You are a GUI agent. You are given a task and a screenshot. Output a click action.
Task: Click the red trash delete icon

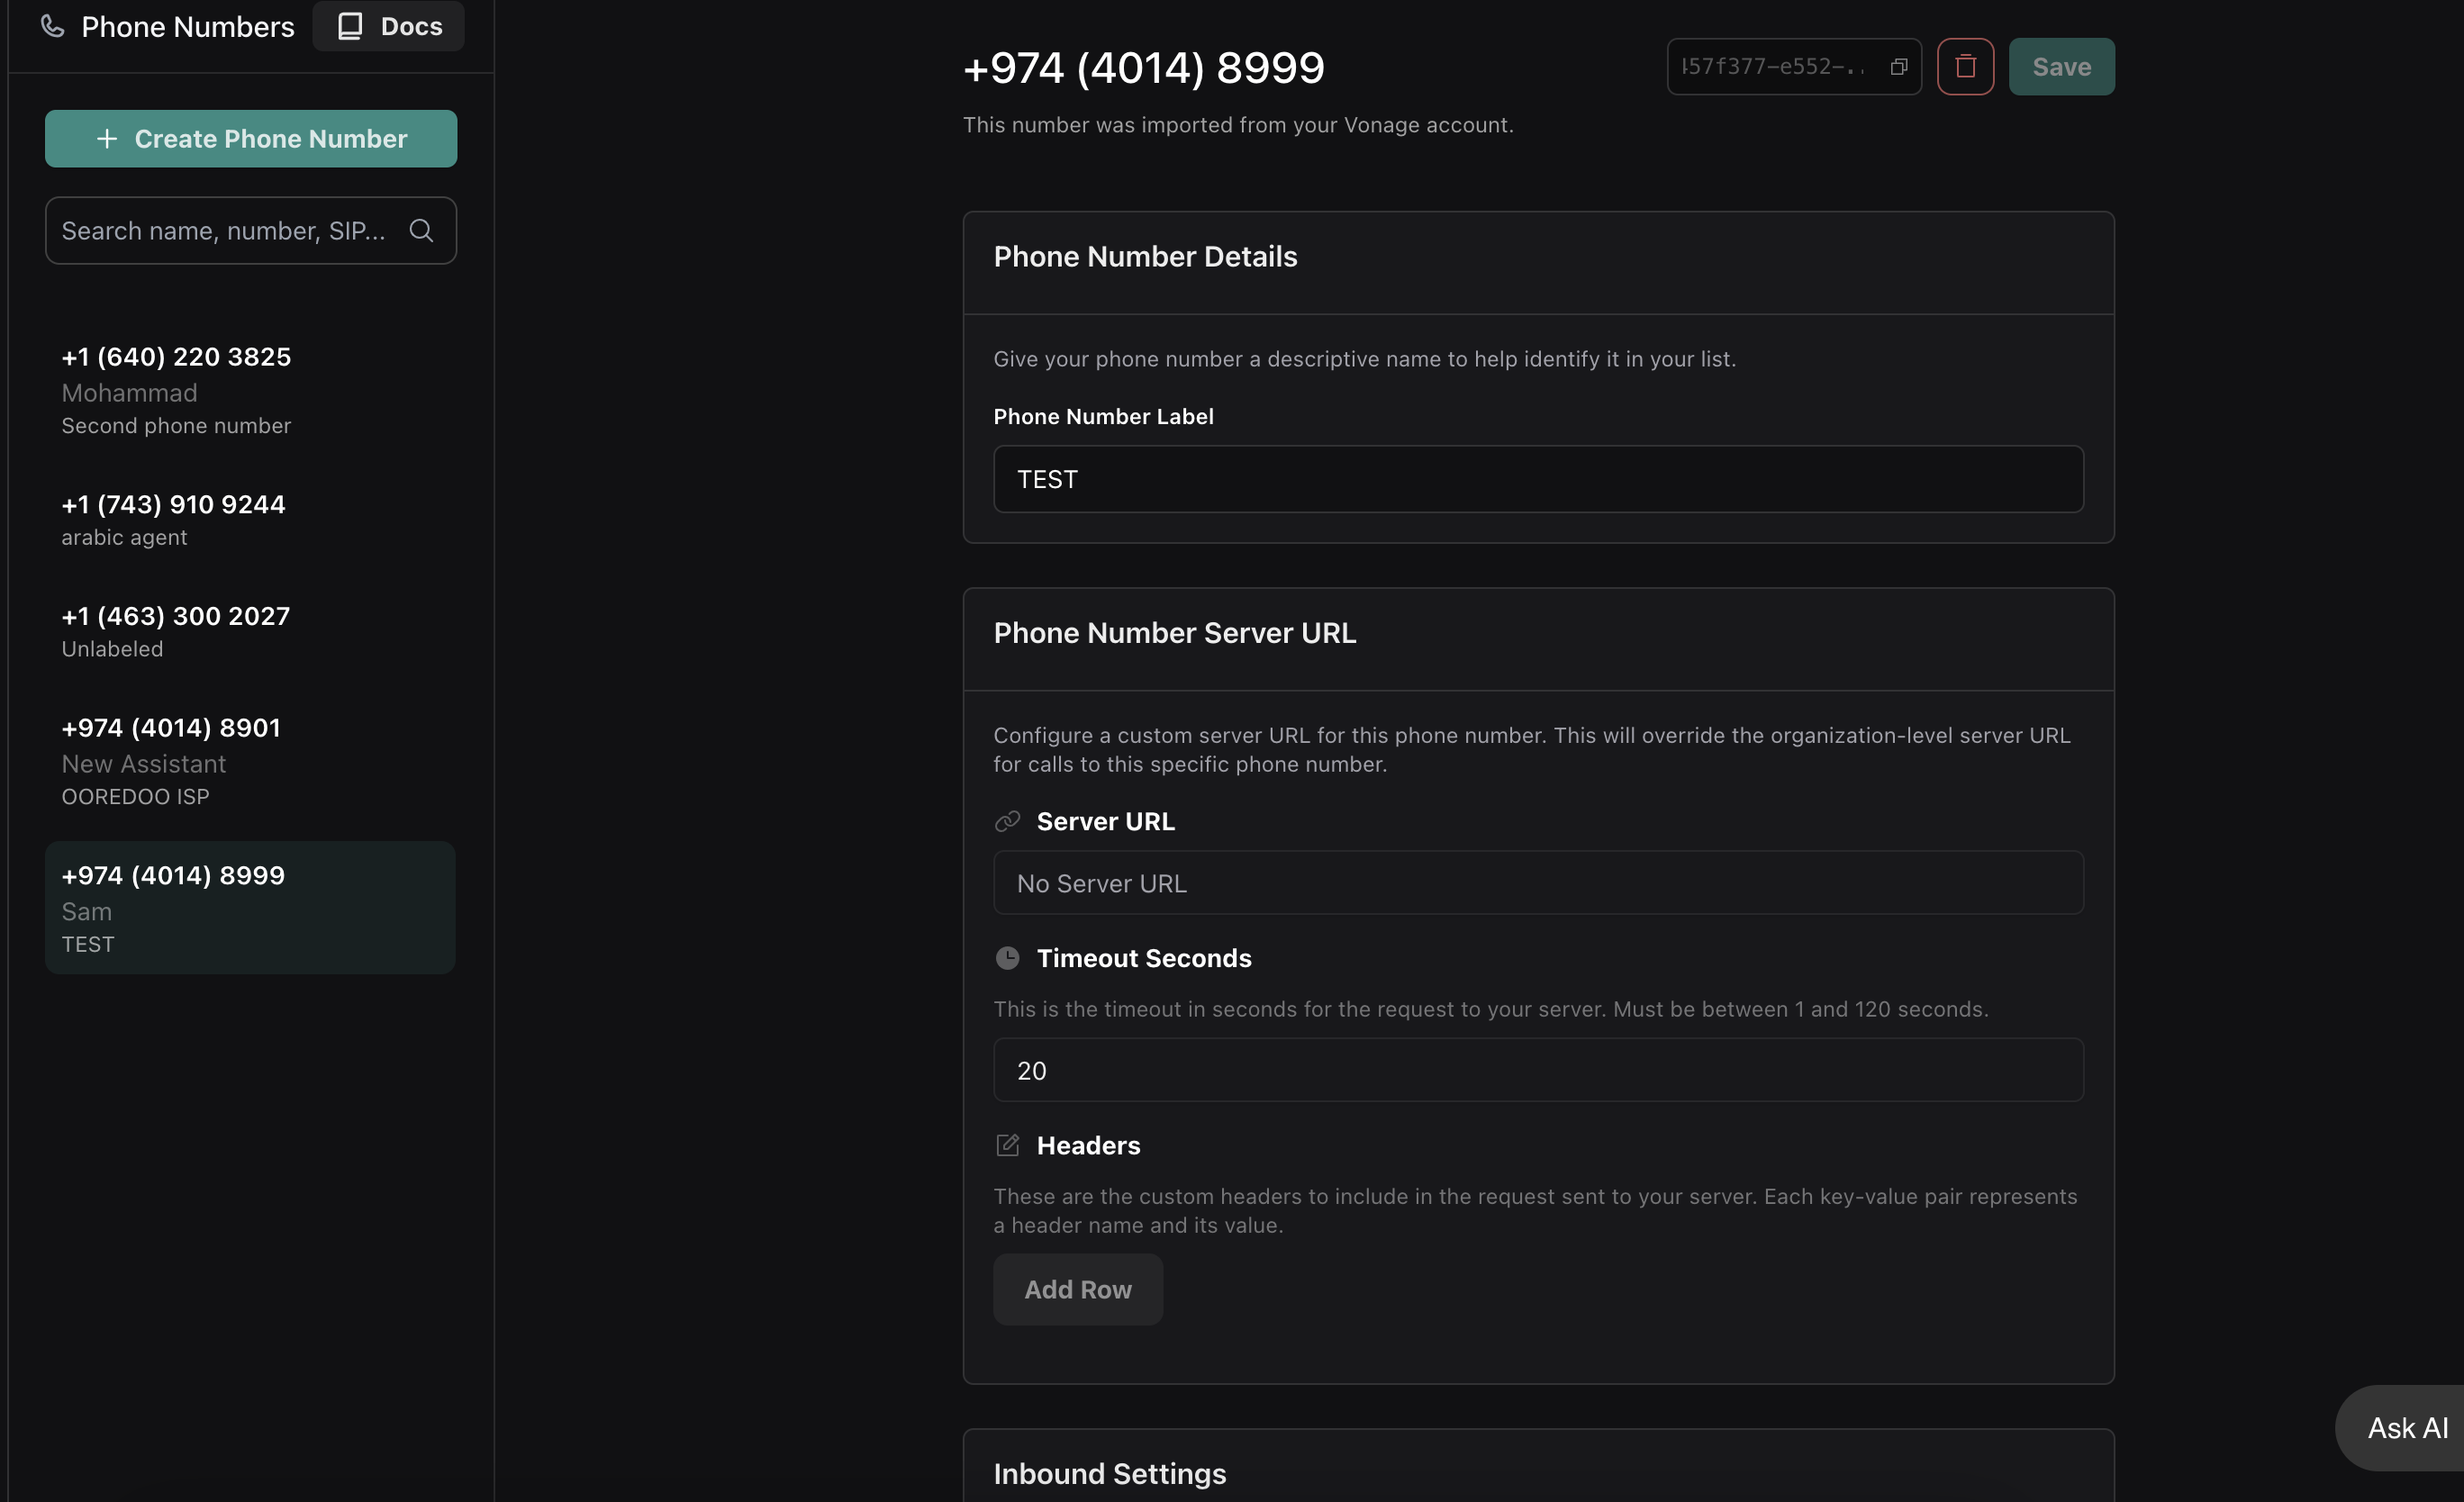click(x=1964, y=67)
